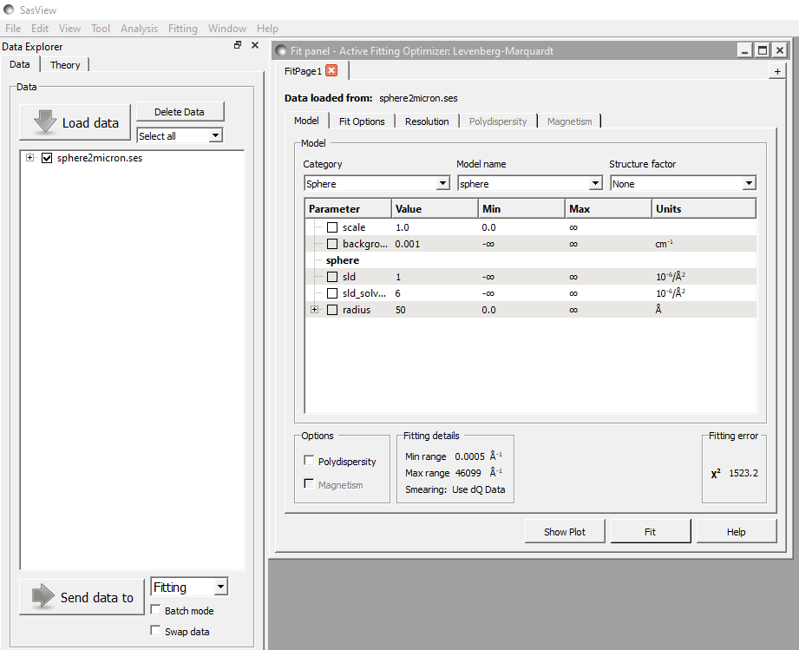
Task: Click the SasView icon in the title bar
Action: point(9,10)
